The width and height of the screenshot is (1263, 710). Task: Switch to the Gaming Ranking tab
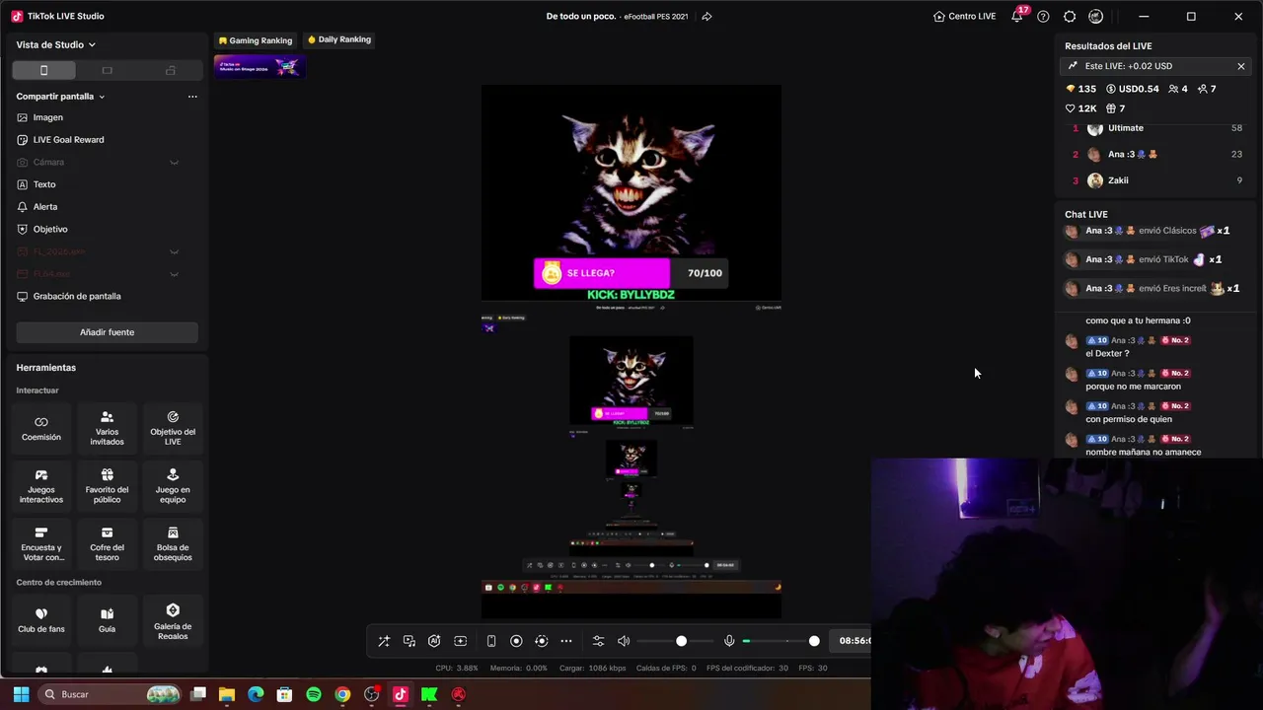[256, 40]
